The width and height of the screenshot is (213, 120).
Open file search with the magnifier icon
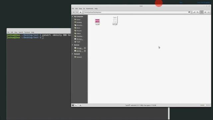[x=198, y=12]
